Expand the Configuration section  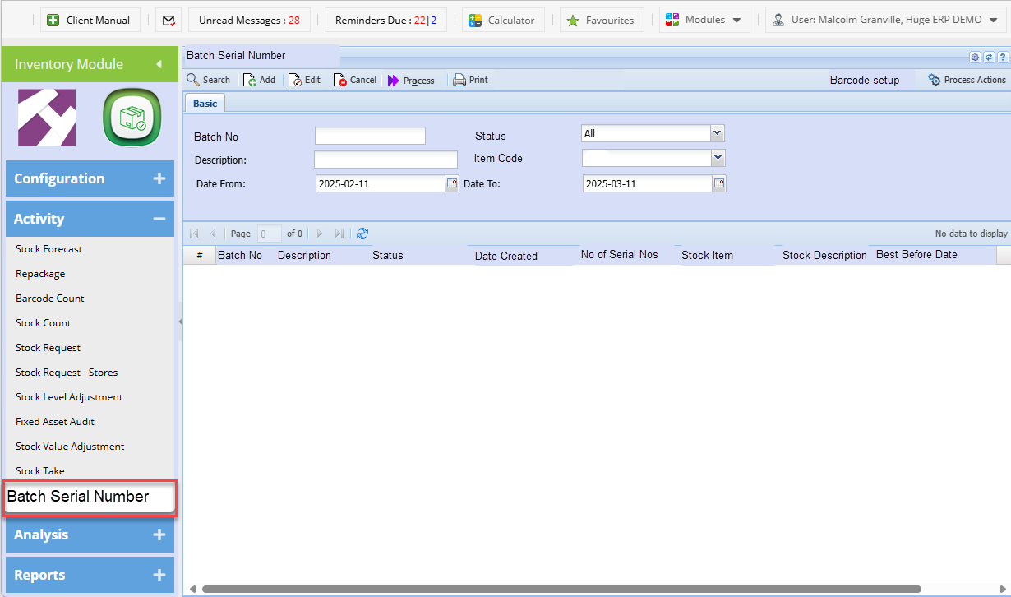159,178
